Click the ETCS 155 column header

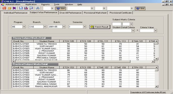[x=86, y=67]
